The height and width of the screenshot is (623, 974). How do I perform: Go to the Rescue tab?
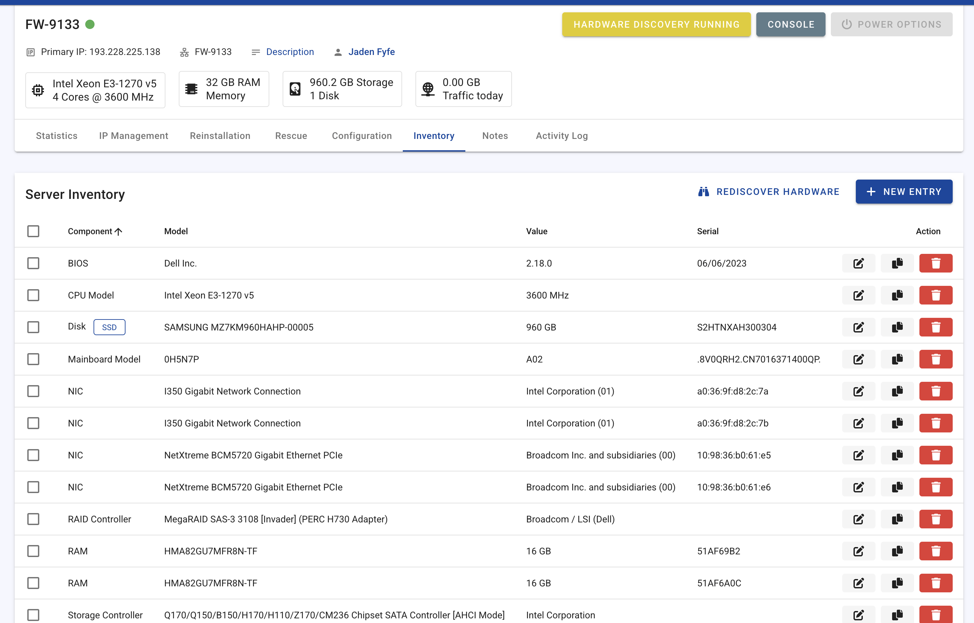point(291,136)
